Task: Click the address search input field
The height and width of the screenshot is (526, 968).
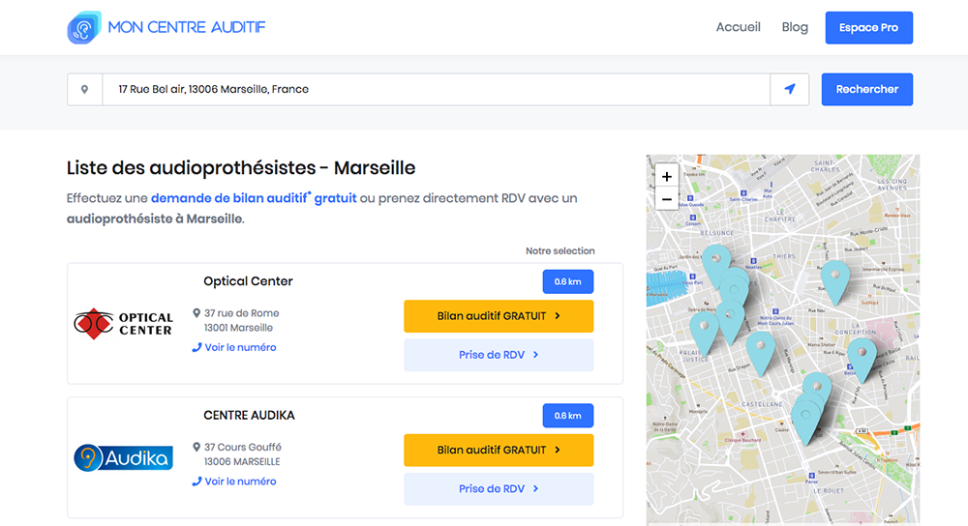Action: click(436, 89)
